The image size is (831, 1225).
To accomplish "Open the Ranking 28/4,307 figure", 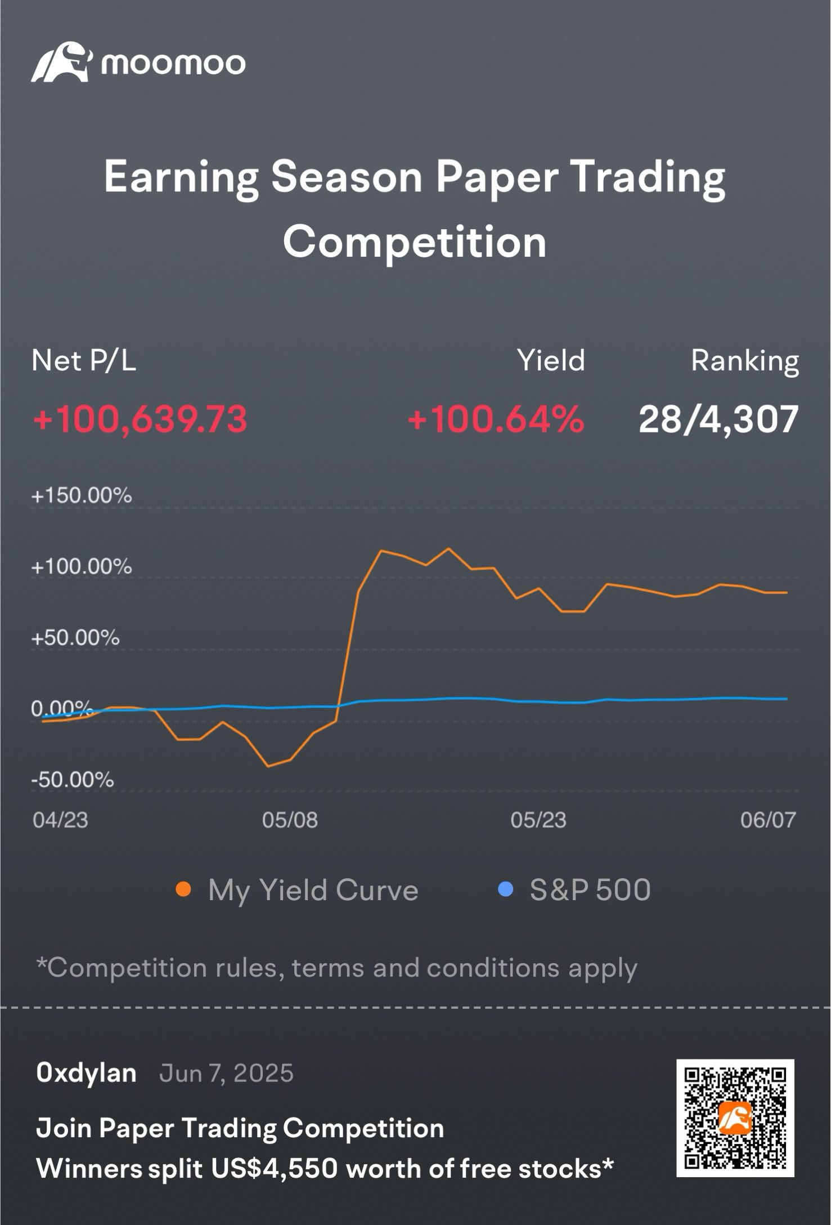I will tap(719, 419).
